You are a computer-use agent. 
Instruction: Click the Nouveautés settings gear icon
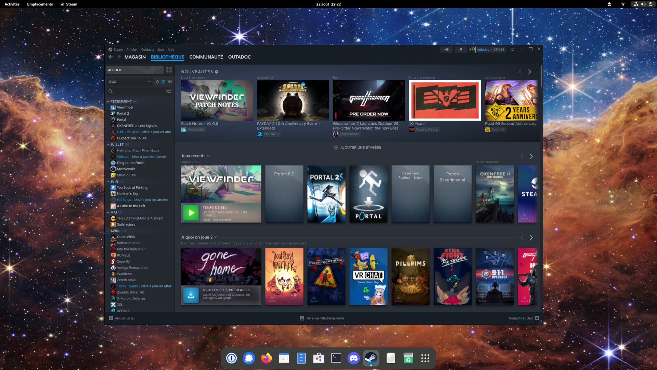(x=217, y=72)
